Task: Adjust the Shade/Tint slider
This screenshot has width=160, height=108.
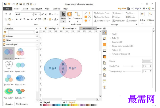Action: (132, 66)
